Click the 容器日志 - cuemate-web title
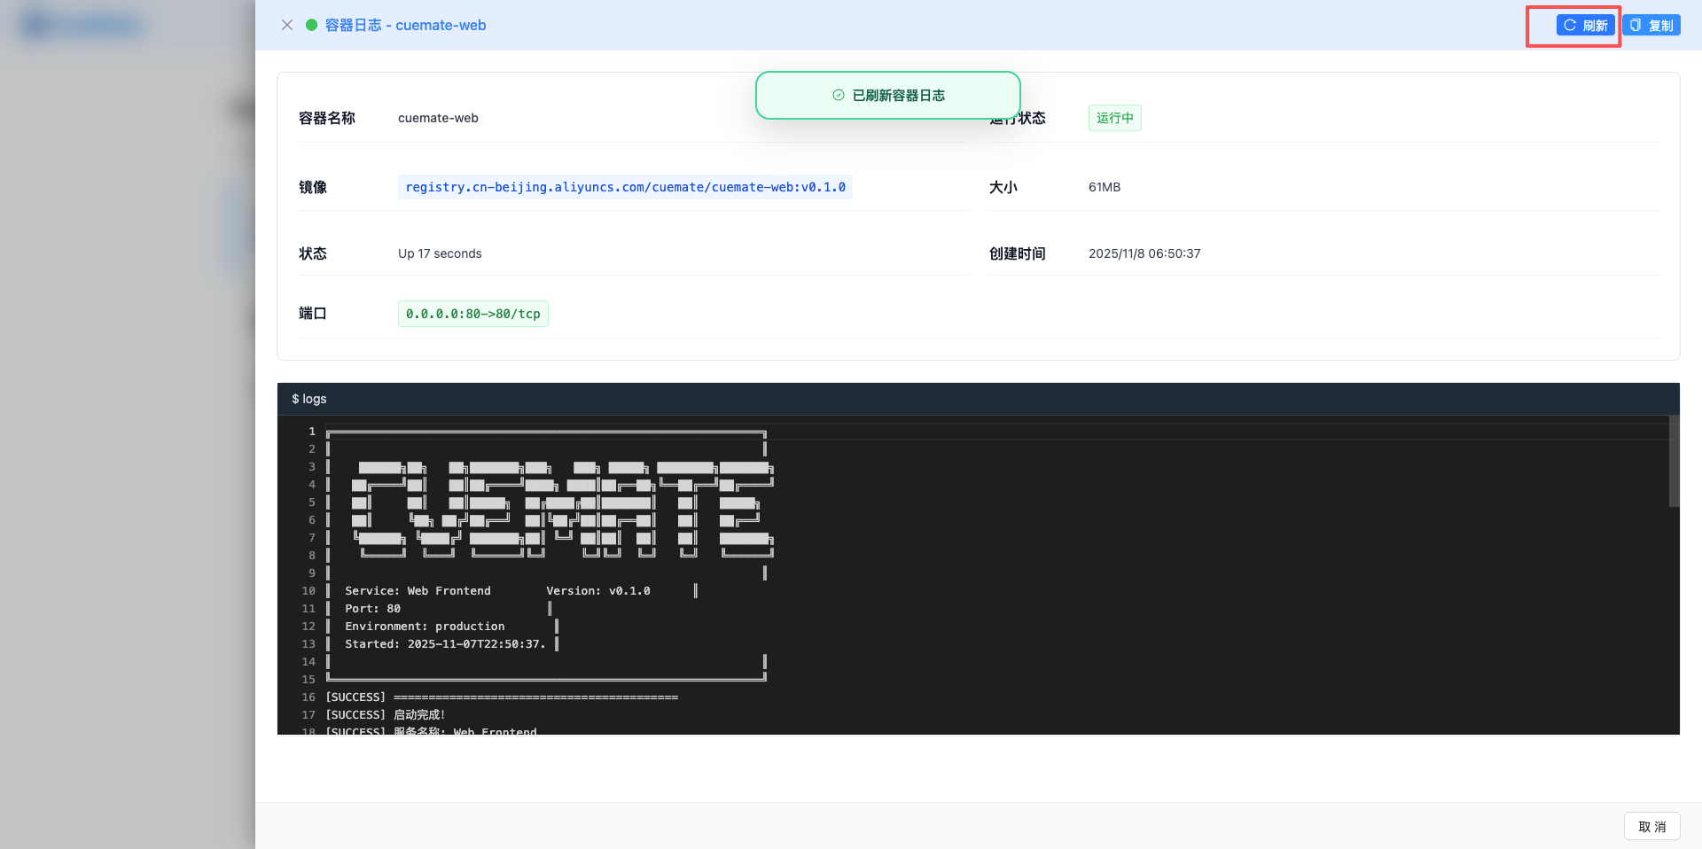Viewport: 1702px width, 849px height. (405, 25)
